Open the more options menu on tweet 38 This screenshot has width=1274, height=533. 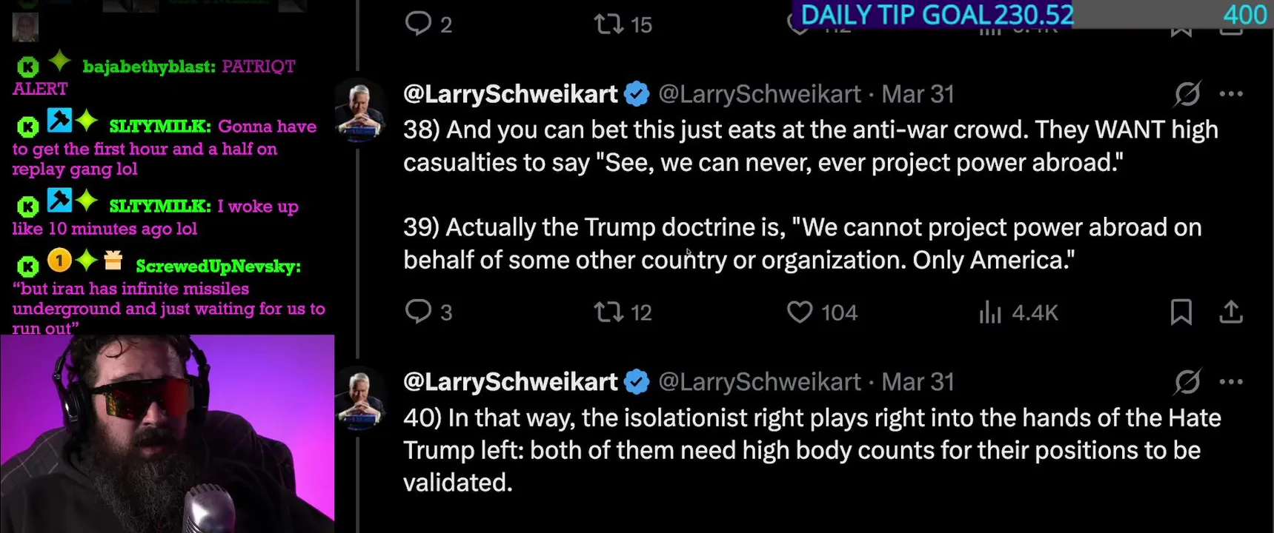pos(1230,94)
